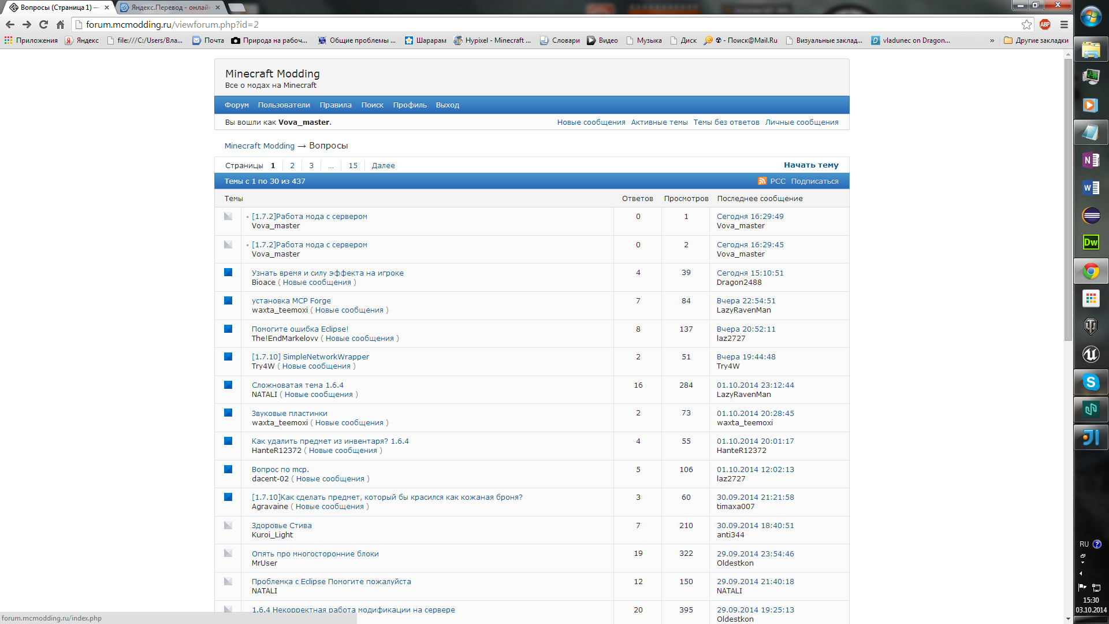
Task: Open Skype from the taskbar
Action: (x=1091, y=382)
